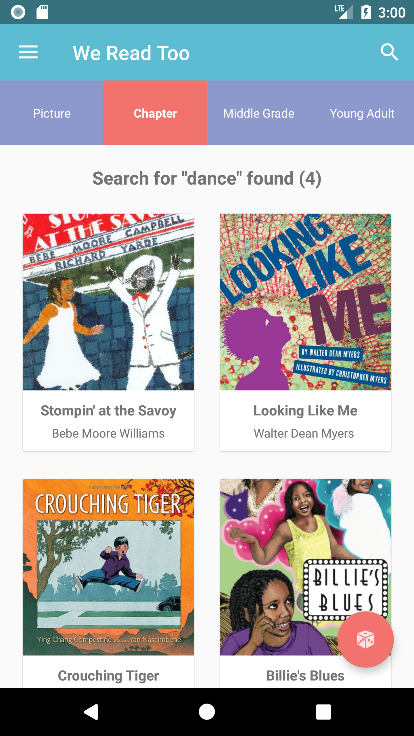Open the Young Adult section

[x=362, y=113]
